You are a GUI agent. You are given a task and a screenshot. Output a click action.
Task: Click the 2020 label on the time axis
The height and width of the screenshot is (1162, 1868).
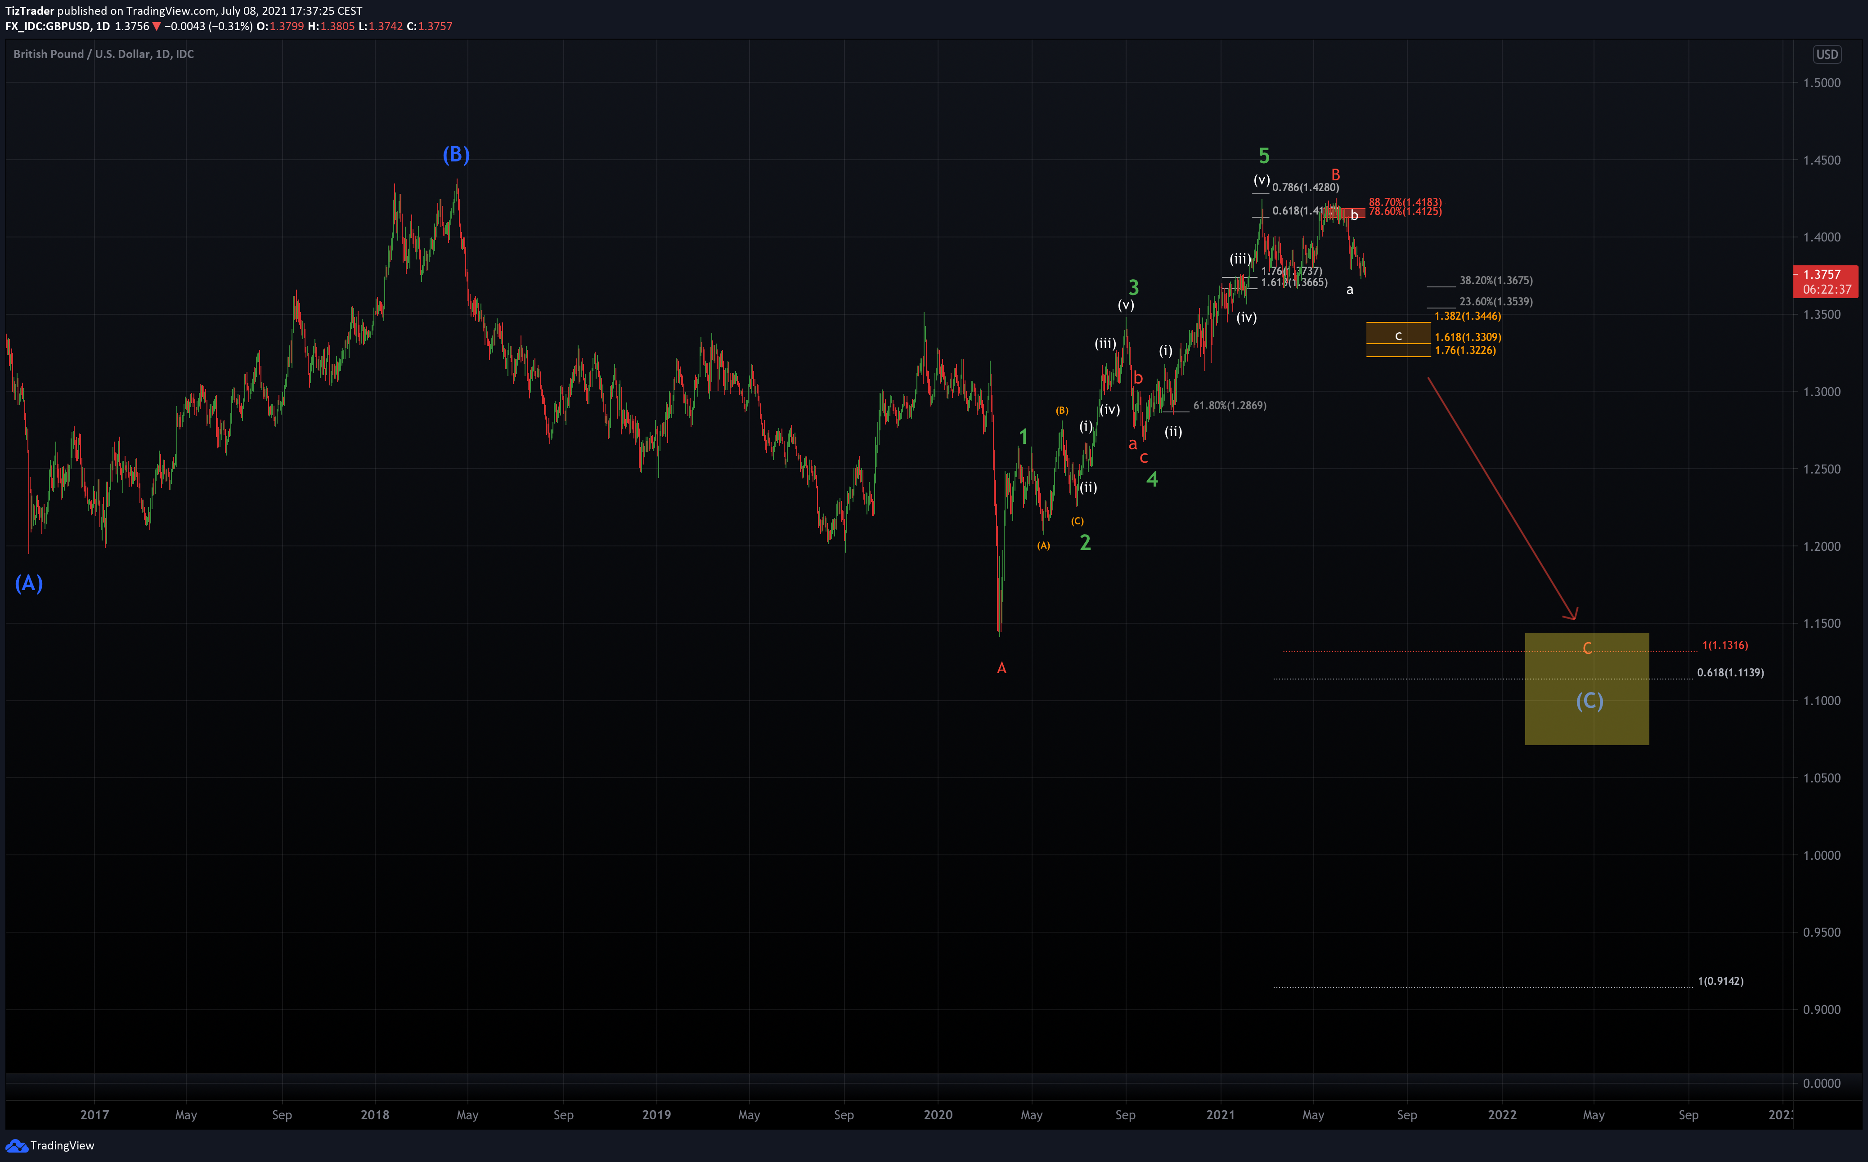(x=938, y=1115)
